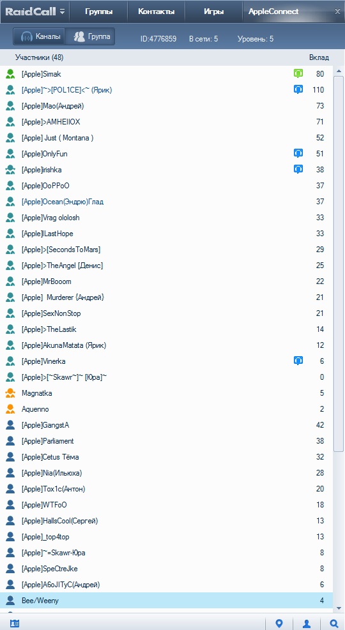This screenshot has height=630, width=345.
Task: Click the Участники (48) column header
Action: [x=40, y=57]
